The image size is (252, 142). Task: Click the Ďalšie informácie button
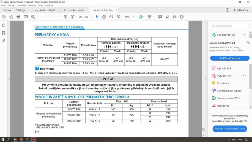230,58
